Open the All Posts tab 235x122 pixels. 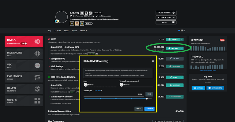58,31
